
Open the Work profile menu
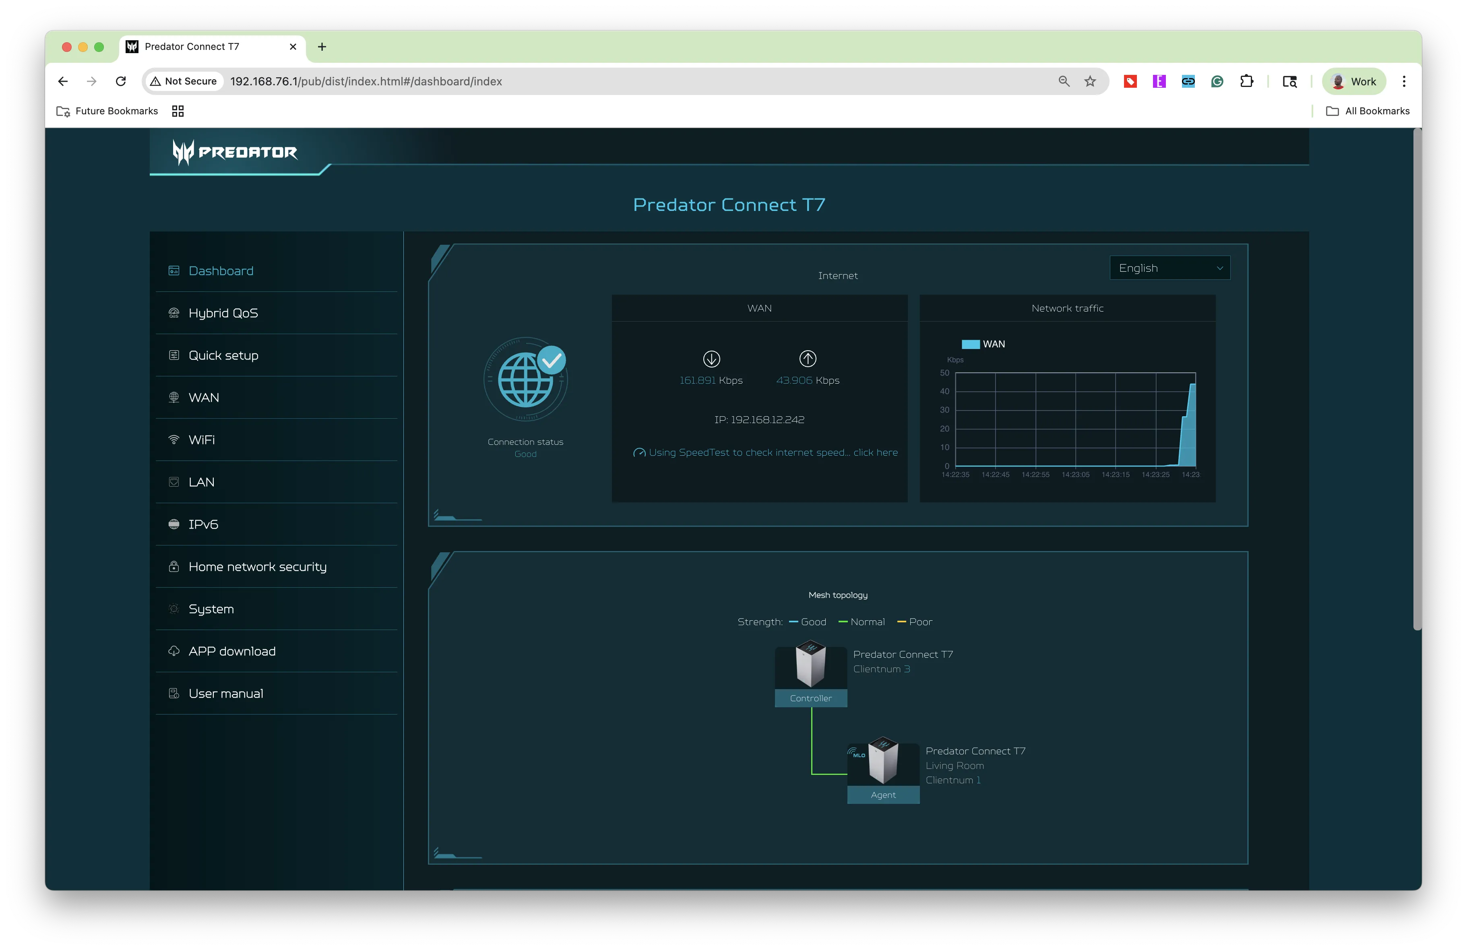point(1353,81)
